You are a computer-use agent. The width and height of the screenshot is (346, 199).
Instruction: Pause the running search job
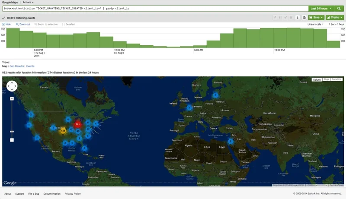pos(280,17)
